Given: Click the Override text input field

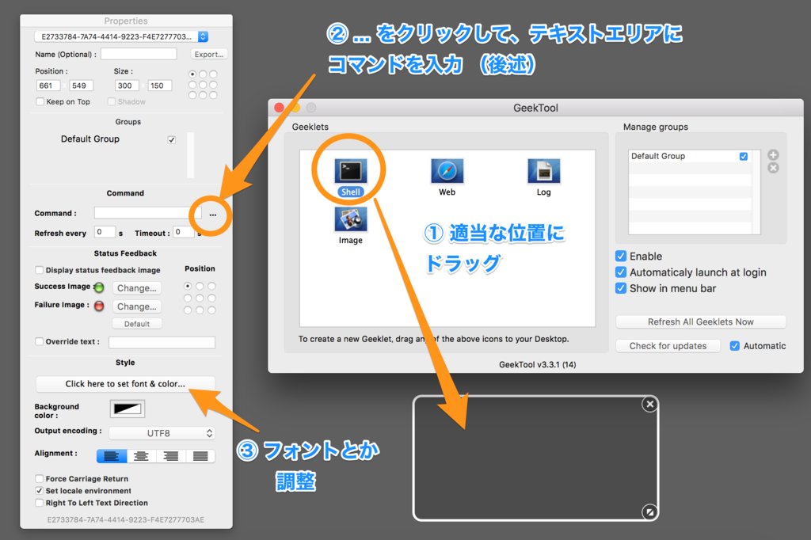Looking at the screenshot, I should (x=162, y=342).
